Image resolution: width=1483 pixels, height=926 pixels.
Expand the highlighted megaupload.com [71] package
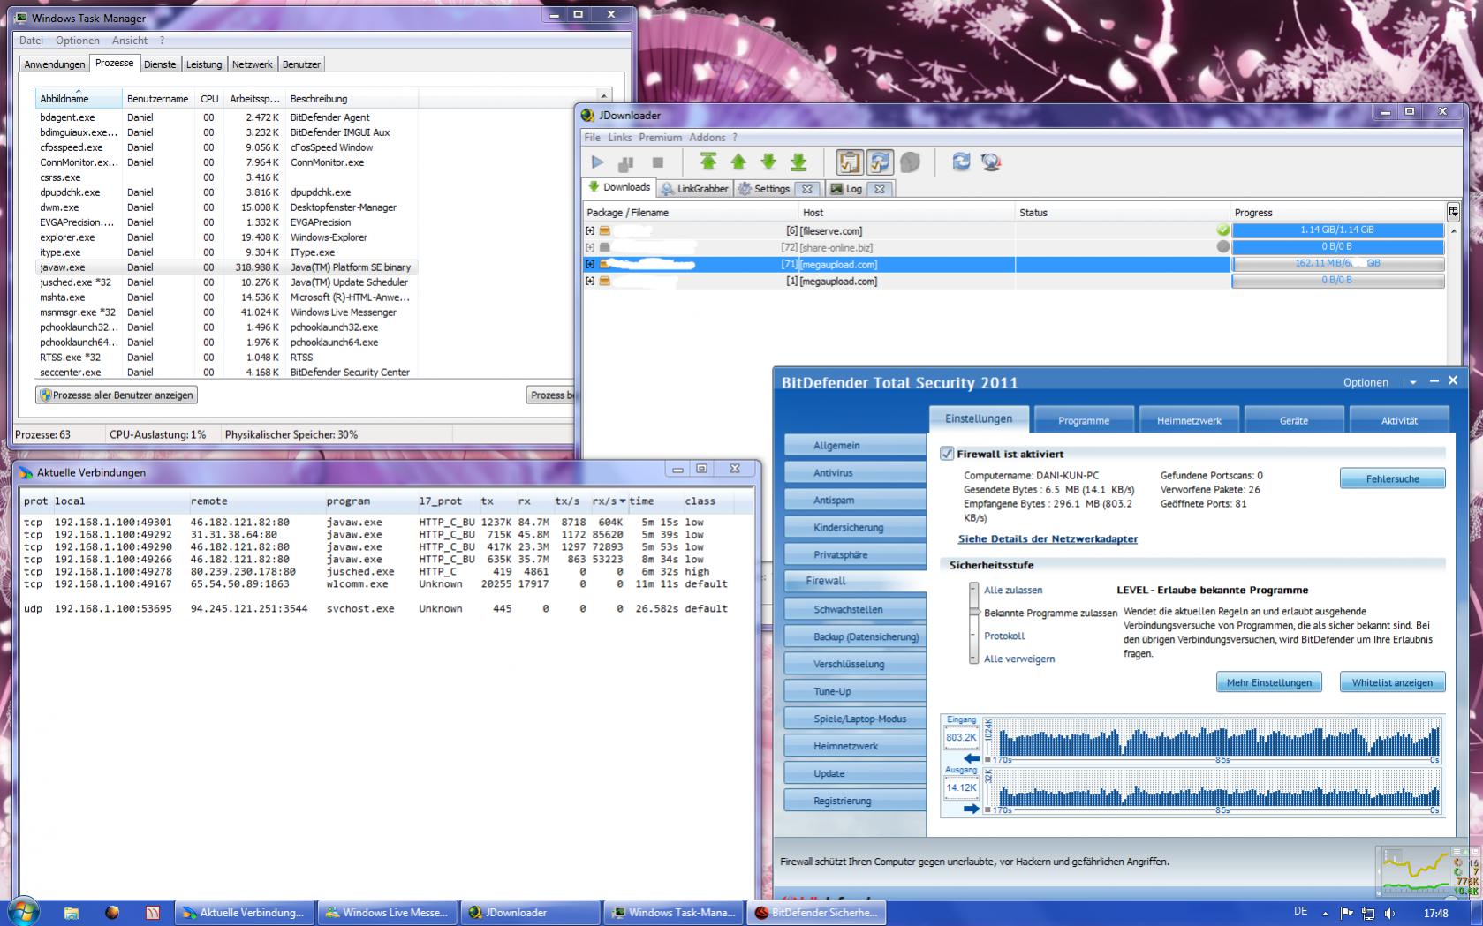(x=590, y=264)
